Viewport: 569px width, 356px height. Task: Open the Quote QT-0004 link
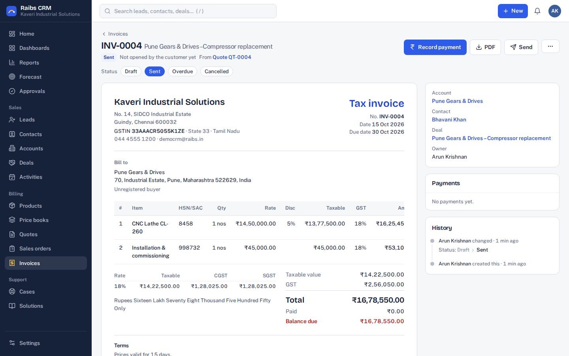pos(232,57)
